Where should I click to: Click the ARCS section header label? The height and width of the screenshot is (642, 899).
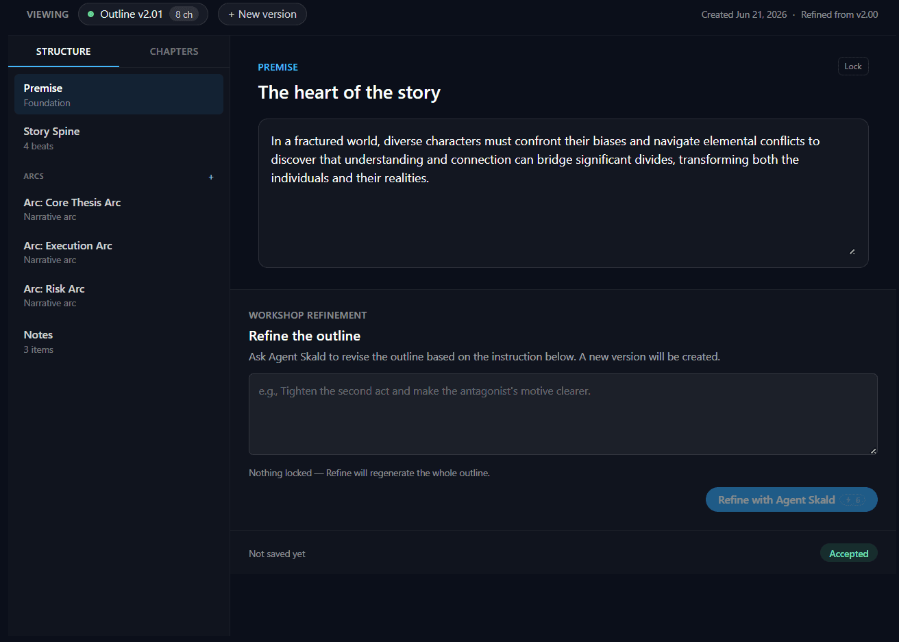pos(34,176)
